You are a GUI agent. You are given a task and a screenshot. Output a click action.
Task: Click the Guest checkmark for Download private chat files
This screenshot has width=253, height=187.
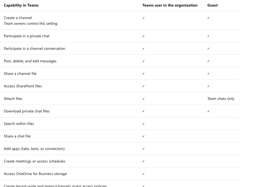[x=208, y=111]
